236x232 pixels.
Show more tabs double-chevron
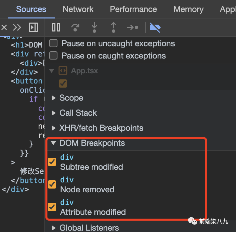[17, 27]
